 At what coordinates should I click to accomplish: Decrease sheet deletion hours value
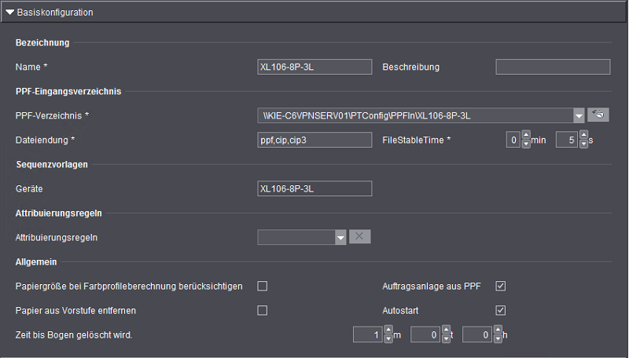(498, 339)
